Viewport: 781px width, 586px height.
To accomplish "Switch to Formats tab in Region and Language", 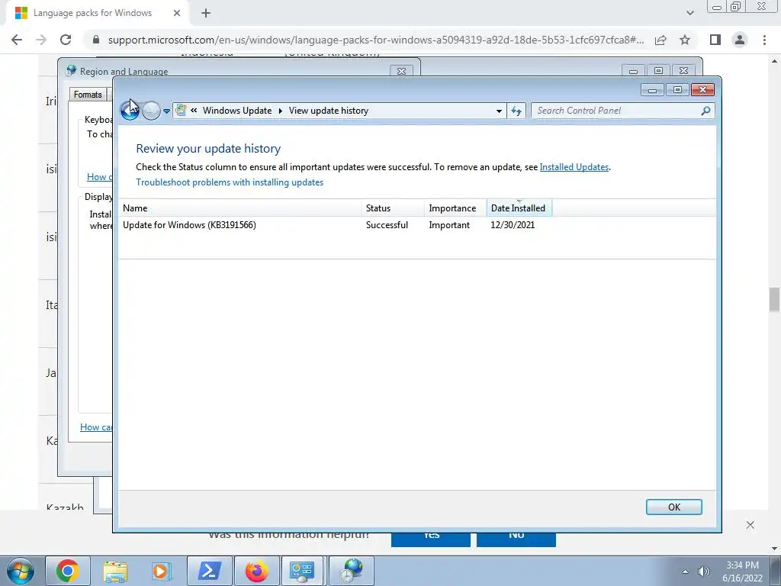I will [x=88, y=95].
